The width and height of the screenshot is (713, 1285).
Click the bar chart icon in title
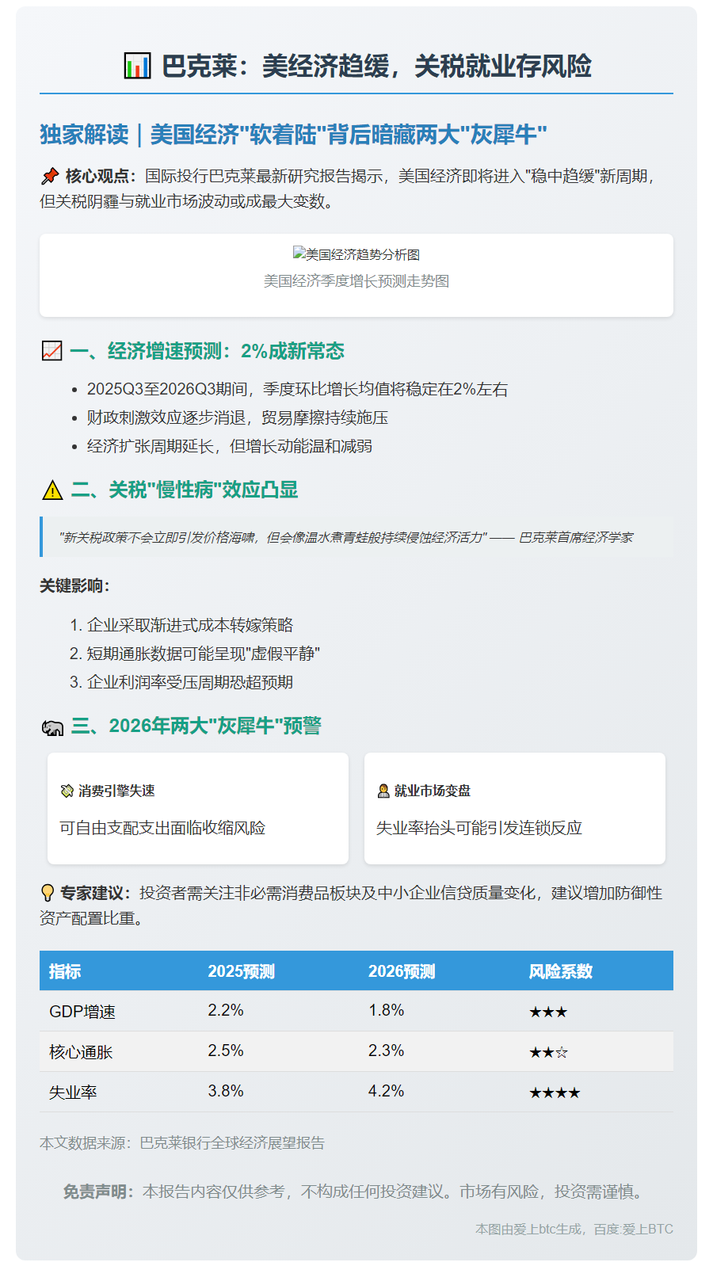137,66
